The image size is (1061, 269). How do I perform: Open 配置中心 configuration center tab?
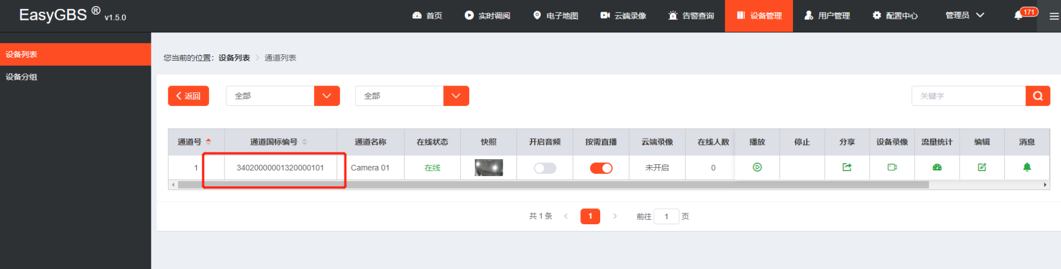[x=895, y=16]
